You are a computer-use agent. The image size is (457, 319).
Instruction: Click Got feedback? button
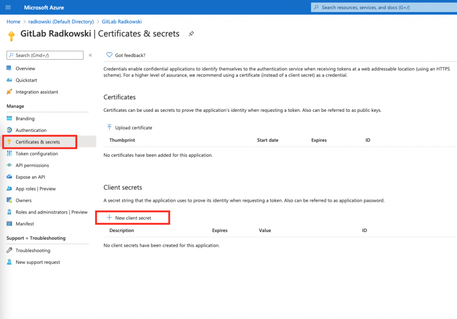pos(125,55)
